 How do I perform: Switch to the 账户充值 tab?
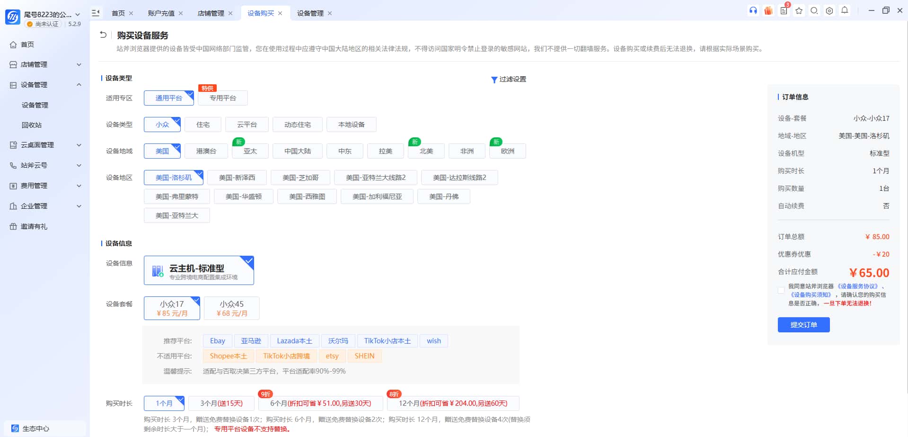click(x=161, y=13)
